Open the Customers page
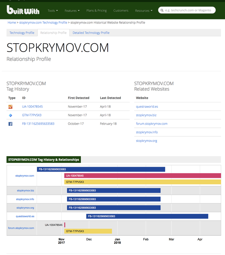 click(121, 11)
